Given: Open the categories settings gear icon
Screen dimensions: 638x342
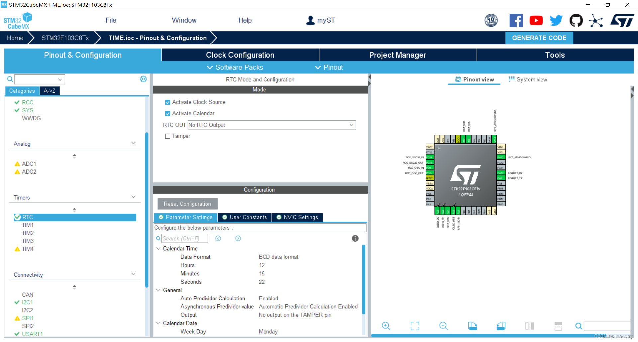Looking at the screenshot, I should pyautogui.click(x=143, y=79).
